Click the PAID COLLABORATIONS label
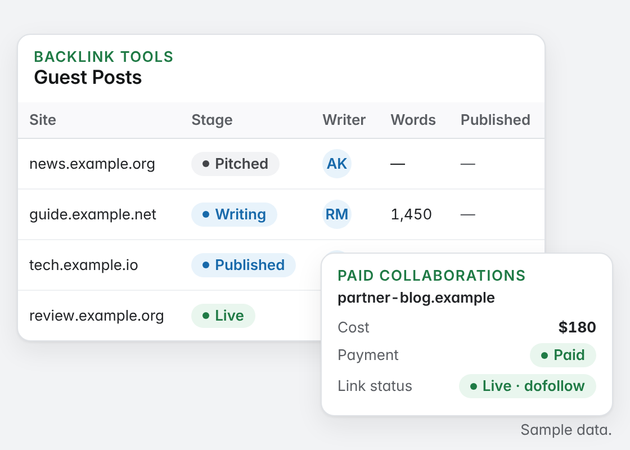 coord(431,276)
